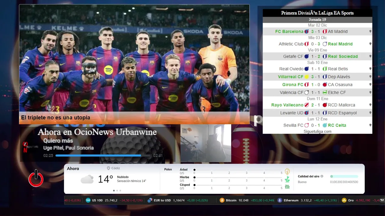Click the Ahora en OcioNews Urbanwine heading
The height and width of the screenshot is (216, 385).
[97, 132]
